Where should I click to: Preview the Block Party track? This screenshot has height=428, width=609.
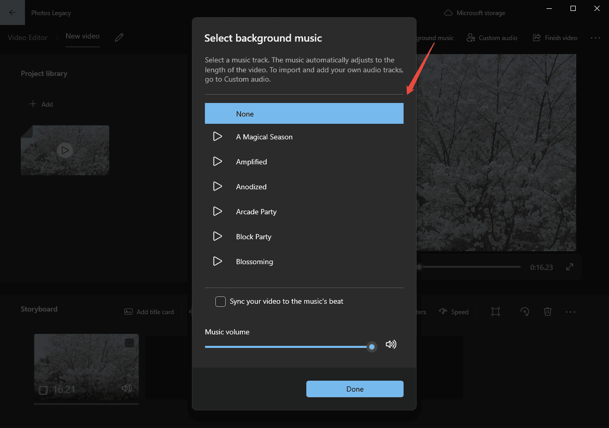217,236
